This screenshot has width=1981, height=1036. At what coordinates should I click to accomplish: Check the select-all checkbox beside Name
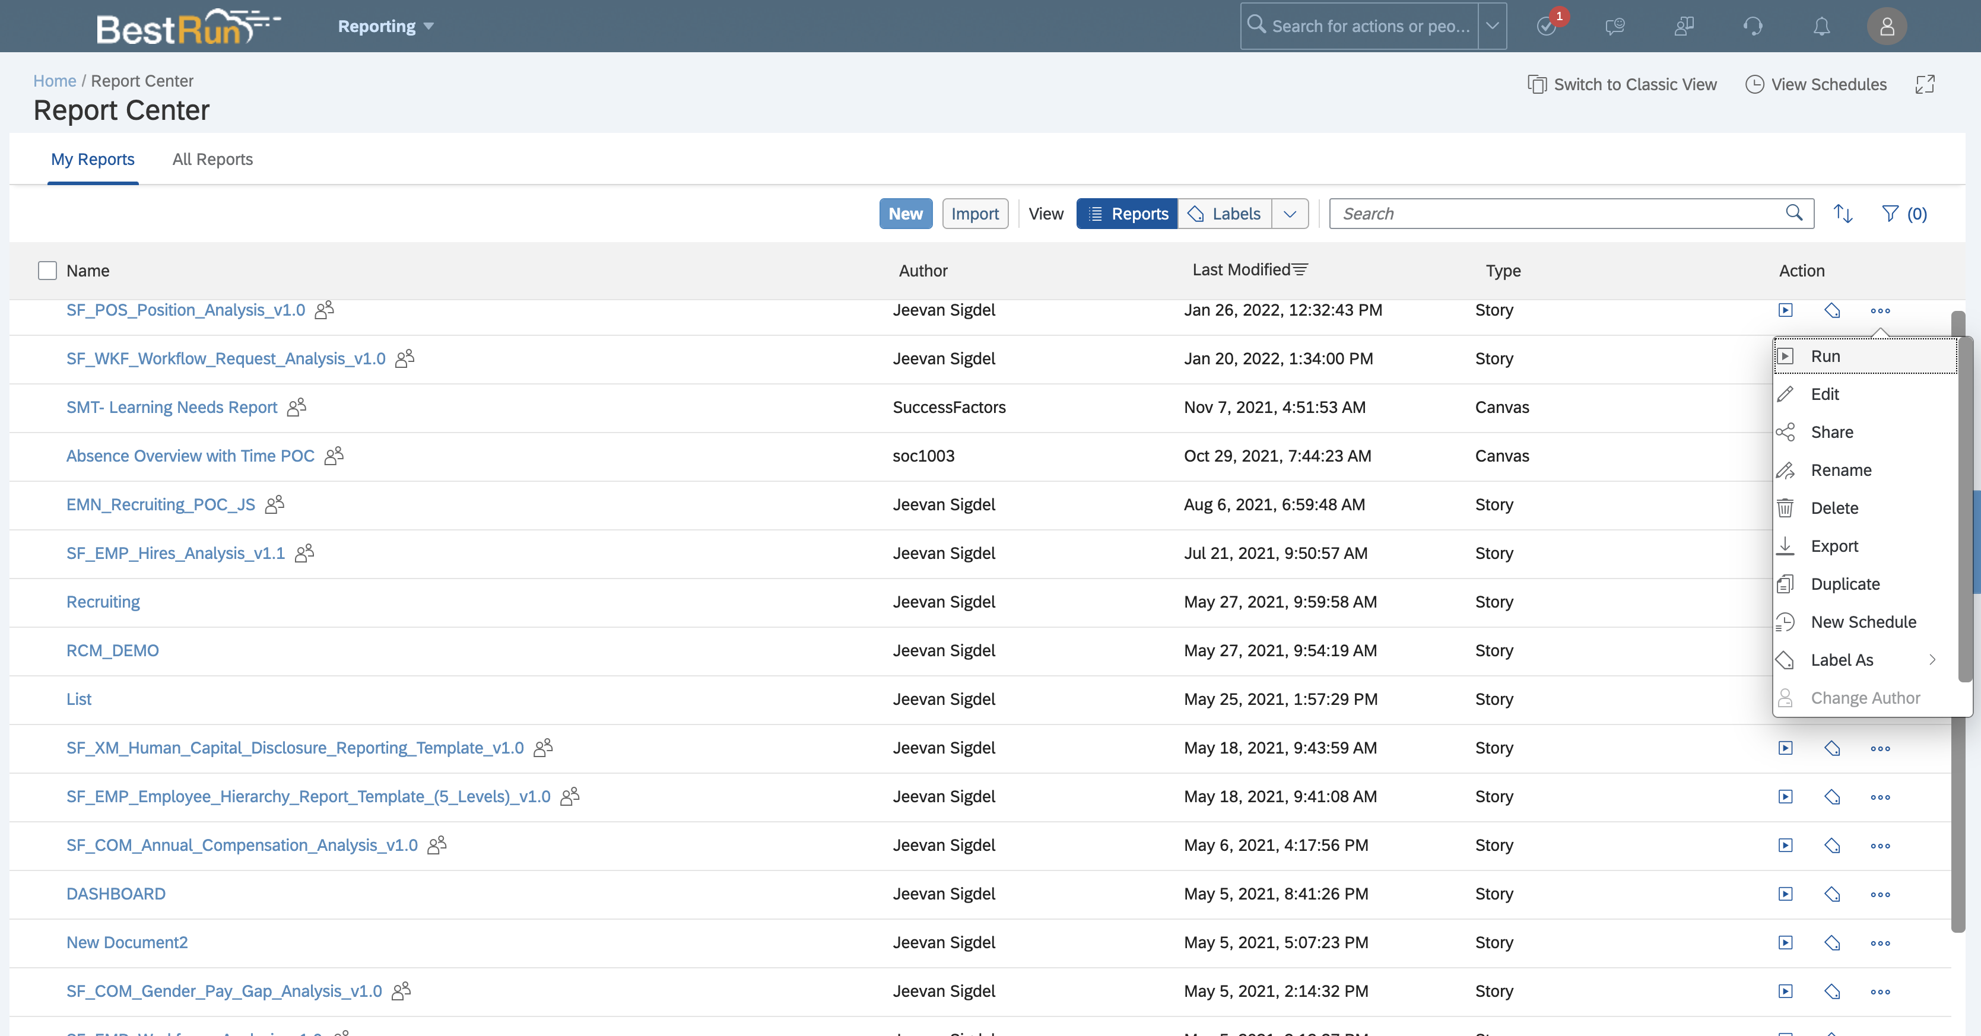[x=47, y=270]
